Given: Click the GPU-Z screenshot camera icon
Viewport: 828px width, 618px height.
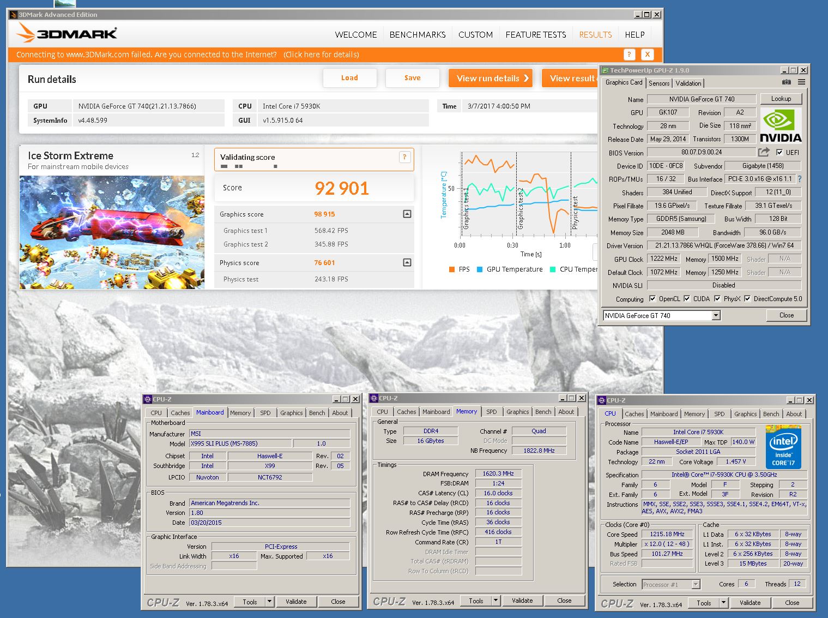Looking at the screenshot, I should (x=786, y=82).
